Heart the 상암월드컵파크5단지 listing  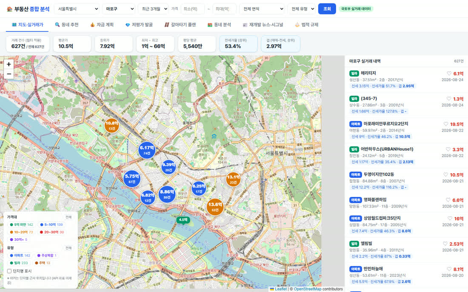click(x=450, y=218)
